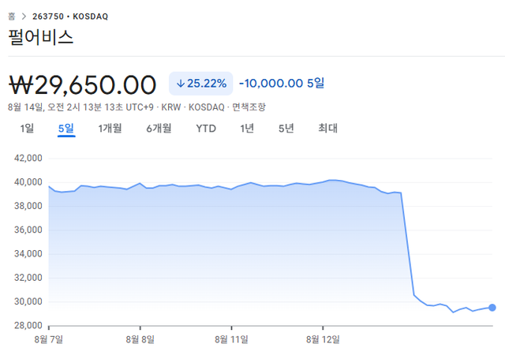Click the blue endpoint dot on the chart
Image resolution: width=505 pixels, height=359 pixels.
[x=492, y=308]
